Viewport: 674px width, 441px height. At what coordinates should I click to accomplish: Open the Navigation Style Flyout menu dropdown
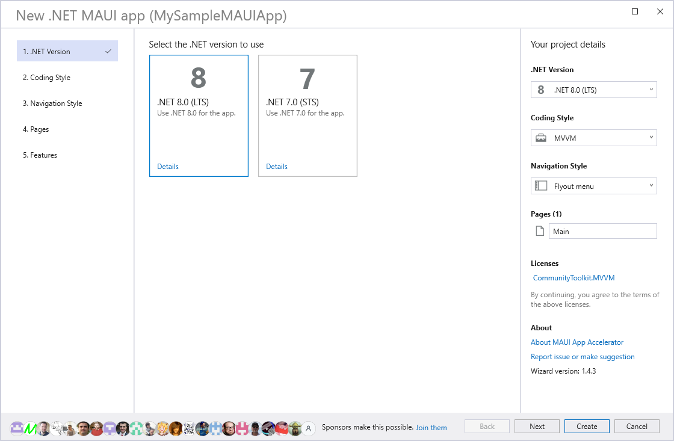[x=593, y=186]
